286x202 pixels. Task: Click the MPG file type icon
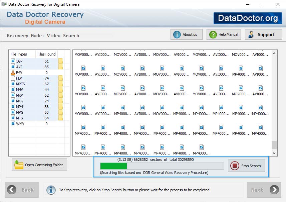13,112
